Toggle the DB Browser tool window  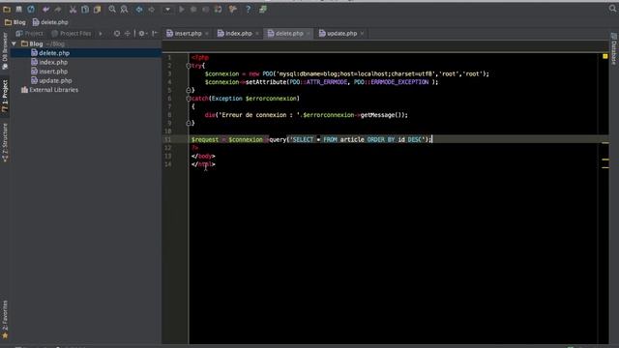5,51
